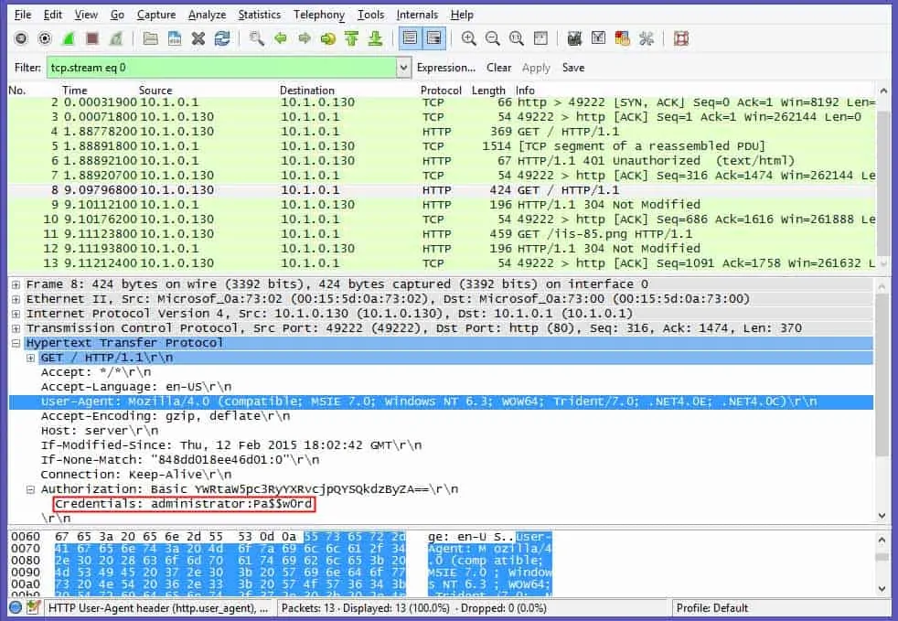
Task: Click the start capture shark fin icon
Action: [x=69, y=38]
